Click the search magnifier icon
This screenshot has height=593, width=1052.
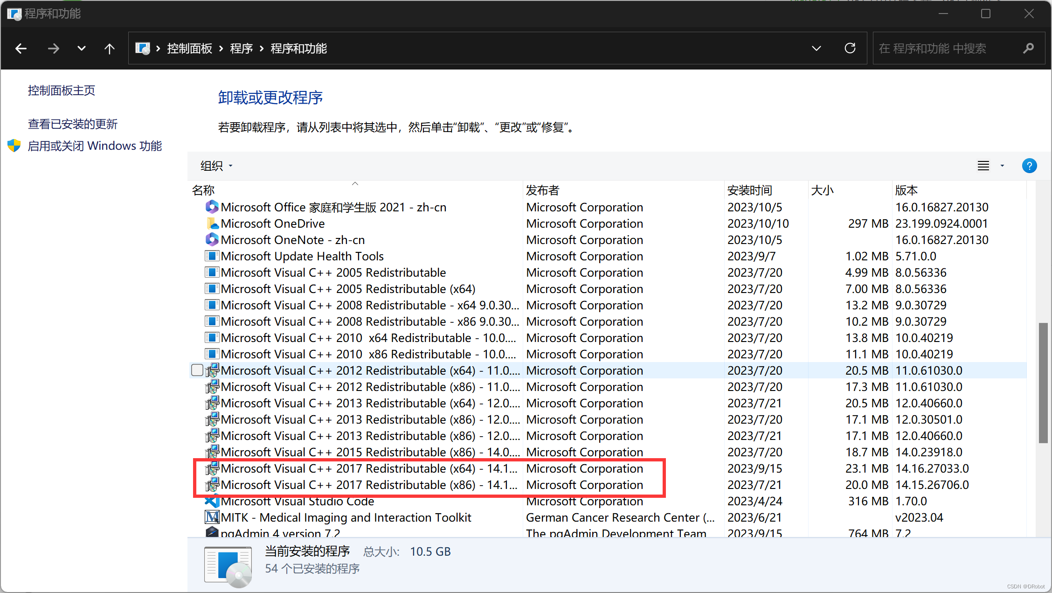1029,48
